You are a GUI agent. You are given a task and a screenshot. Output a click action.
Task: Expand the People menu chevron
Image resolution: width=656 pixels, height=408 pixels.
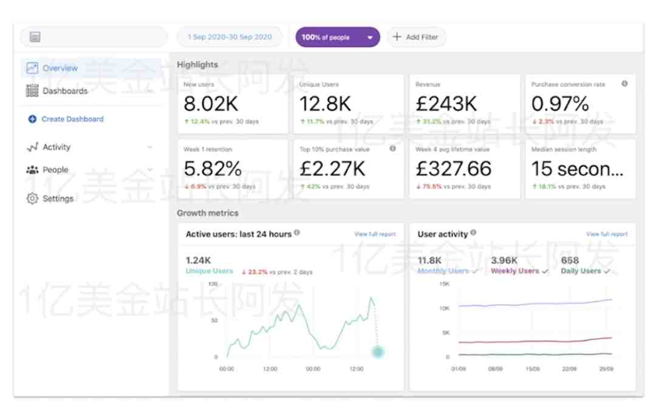point(150,170)
